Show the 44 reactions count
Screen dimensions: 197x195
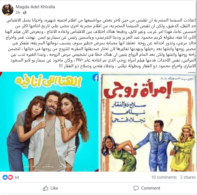[17, 178]
